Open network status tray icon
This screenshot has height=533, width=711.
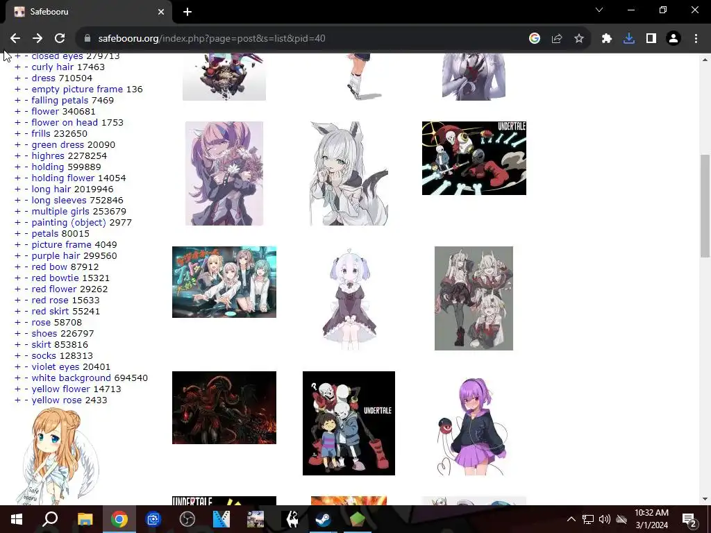point(588,519)
